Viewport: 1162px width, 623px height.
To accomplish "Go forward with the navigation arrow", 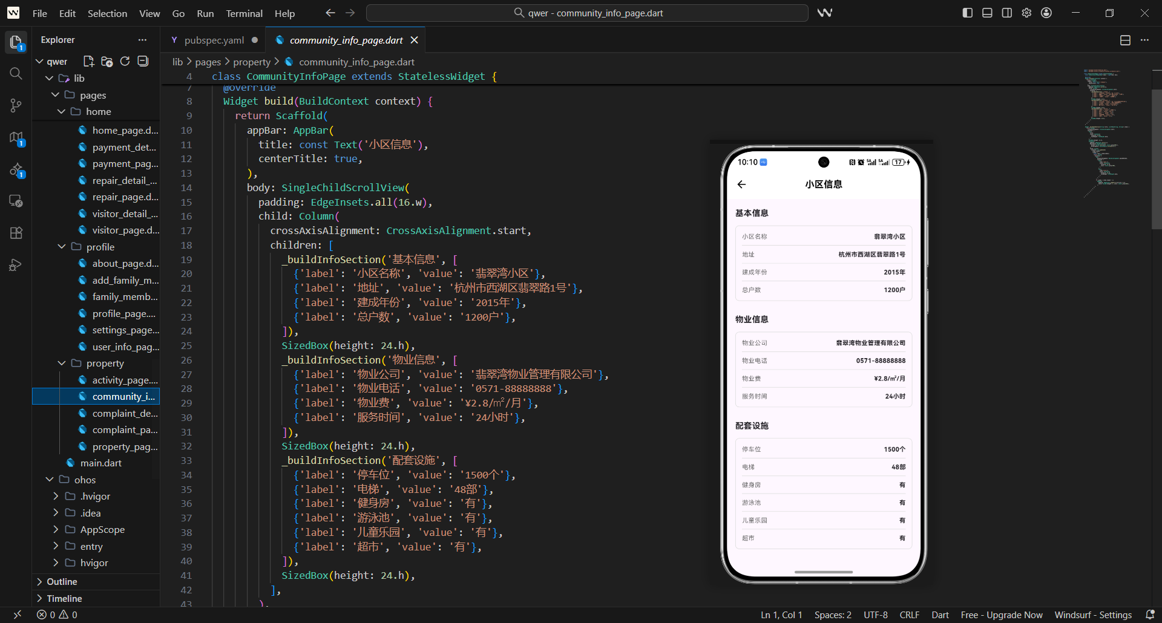I will click(350, 13).
